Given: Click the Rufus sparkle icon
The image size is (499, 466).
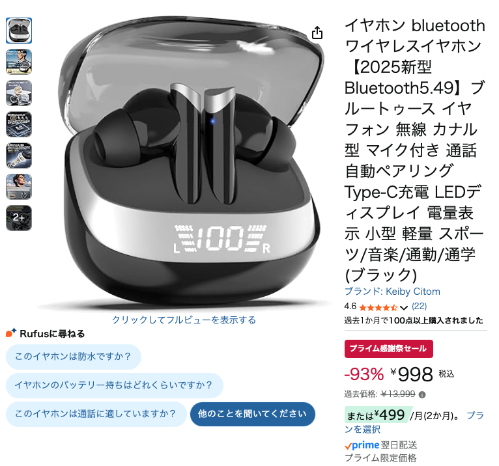Looking at the screenshot, I should tap(11, 333).
